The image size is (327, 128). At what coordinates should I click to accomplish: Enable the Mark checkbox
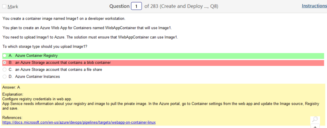click(x=4, y=6)
